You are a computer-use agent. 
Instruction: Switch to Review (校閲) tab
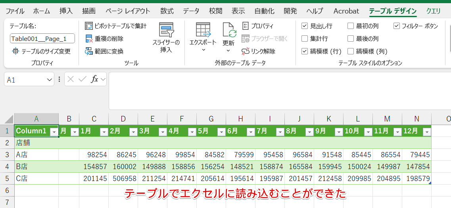215,11
